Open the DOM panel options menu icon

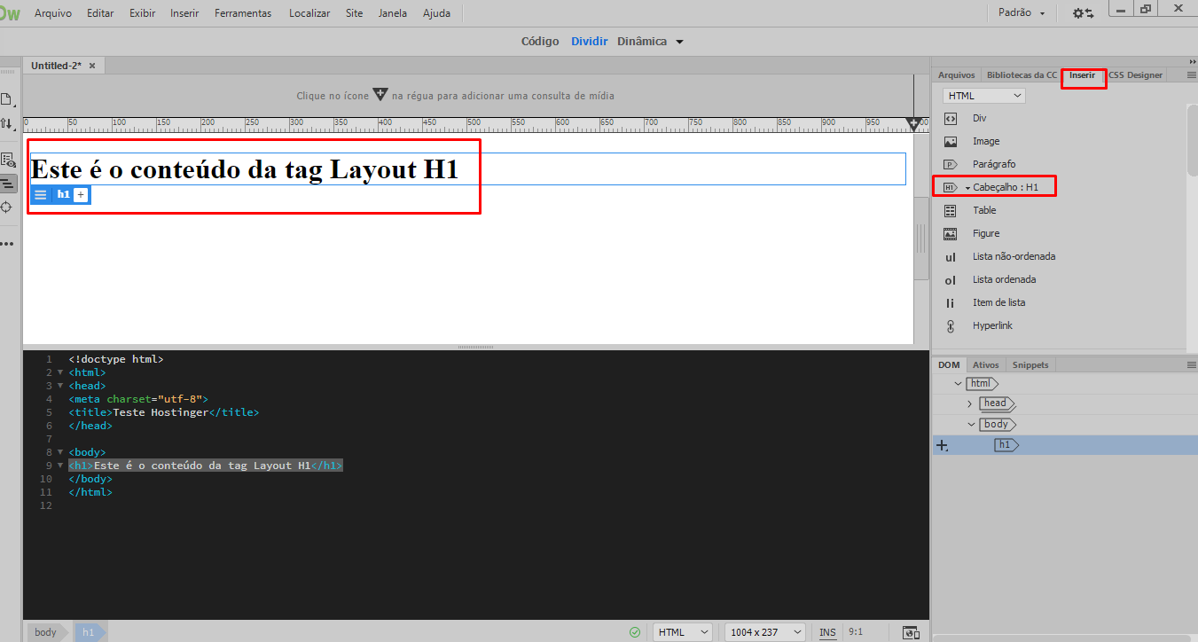[x=1192, y=365]
